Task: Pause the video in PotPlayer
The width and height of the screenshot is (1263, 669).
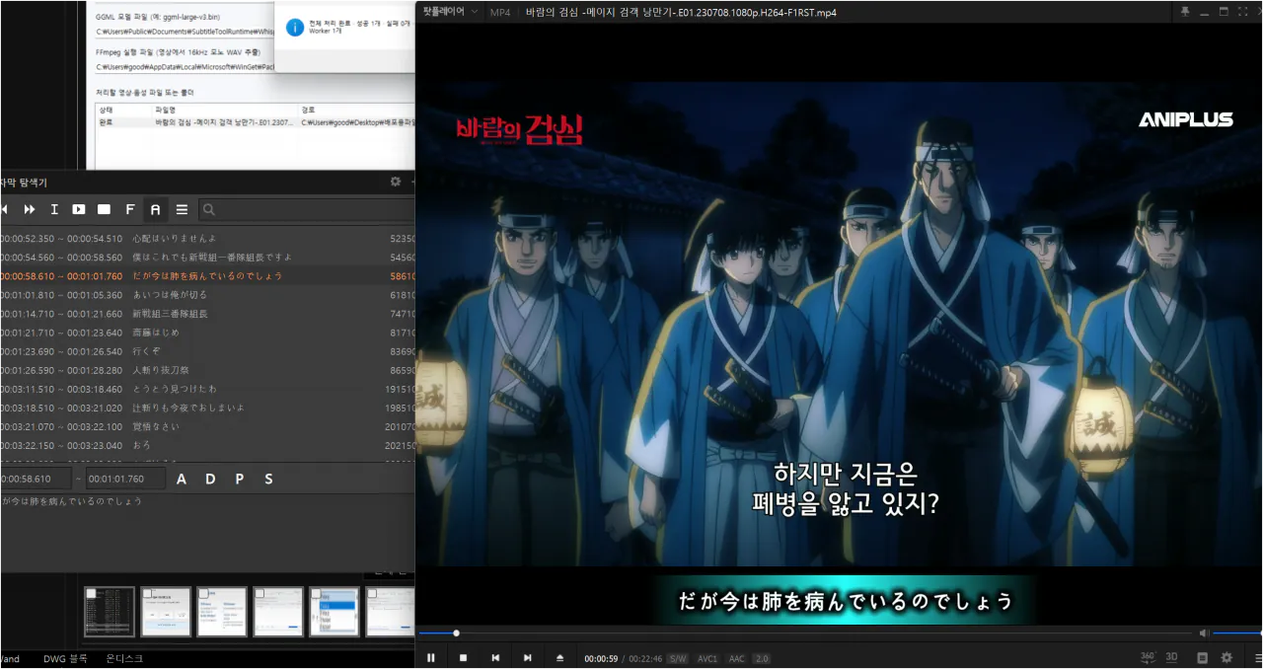Action: 430,657
